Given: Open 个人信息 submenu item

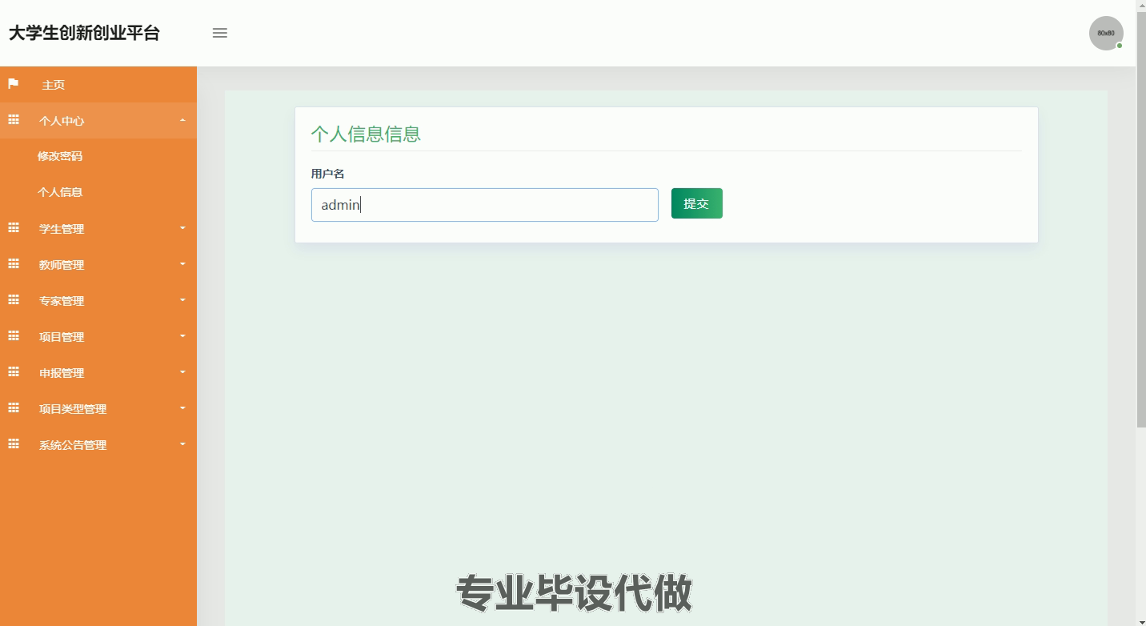Looking at the screenshot, I should [60, 192].
